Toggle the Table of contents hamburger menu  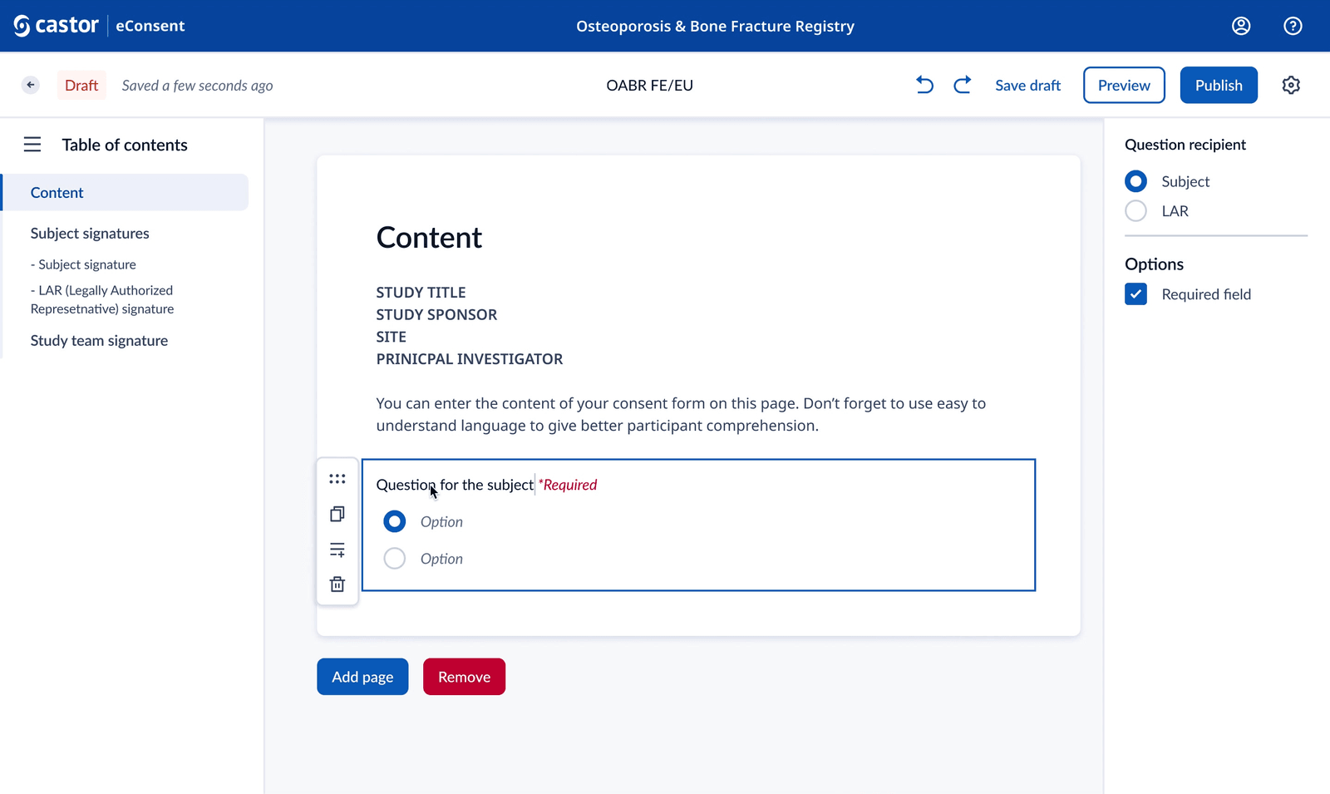[x=32, y=145]
